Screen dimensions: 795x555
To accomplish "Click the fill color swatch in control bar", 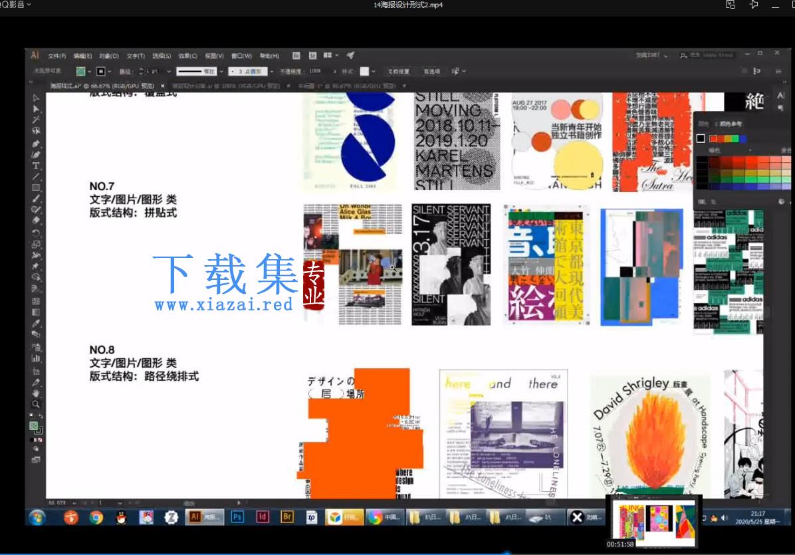I will 80,72.
